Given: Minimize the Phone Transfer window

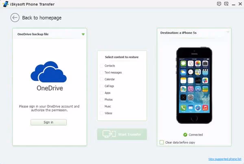Looking at the screenshot, I should click(233, 4).
